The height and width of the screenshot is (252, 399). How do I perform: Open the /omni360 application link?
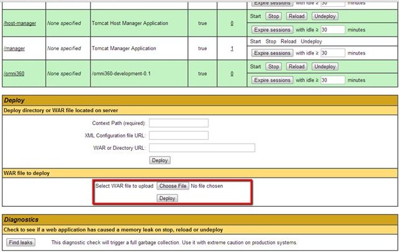[x=14, y=74]
